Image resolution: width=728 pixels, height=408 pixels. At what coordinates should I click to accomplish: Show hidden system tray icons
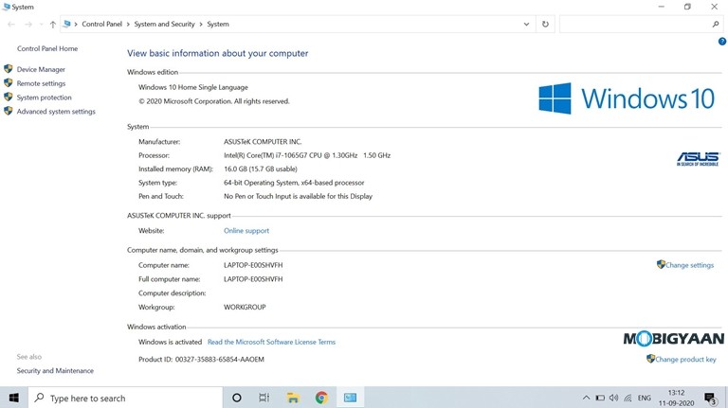pos(586,398)
